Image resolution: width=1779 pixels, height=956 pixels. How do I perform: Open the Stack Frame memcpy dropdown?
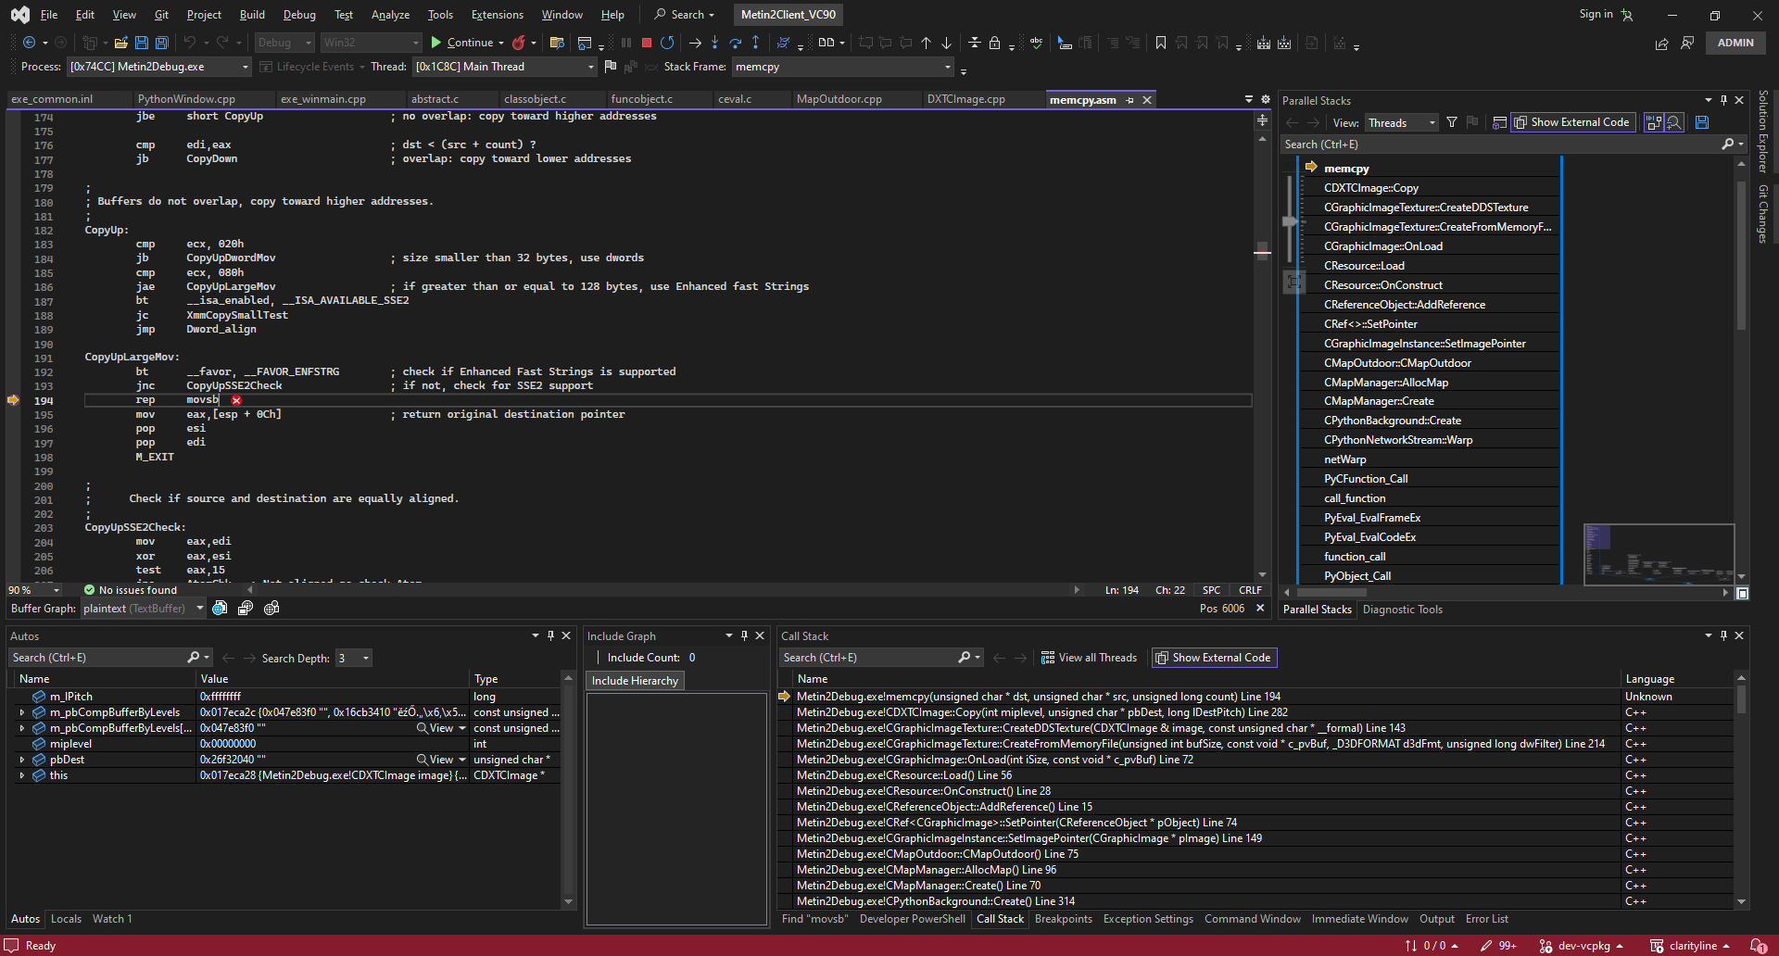click(x=947, y=67)
